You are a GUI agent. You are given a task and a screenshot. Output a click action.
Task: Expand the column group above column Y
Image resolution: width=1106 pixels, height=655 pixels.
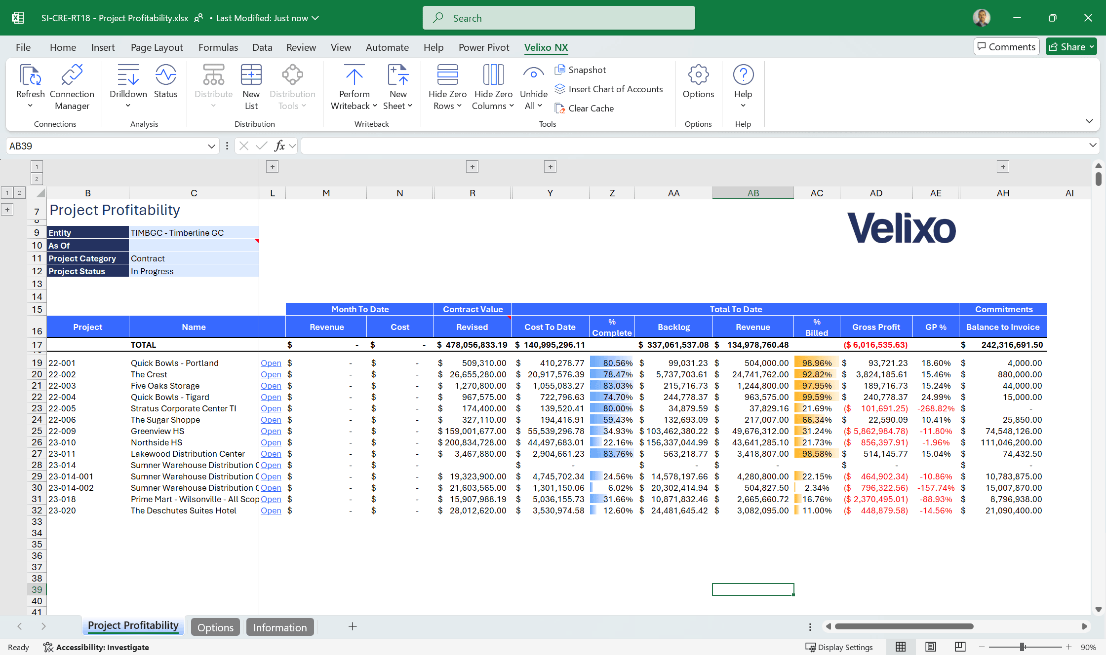click(551, 167)
